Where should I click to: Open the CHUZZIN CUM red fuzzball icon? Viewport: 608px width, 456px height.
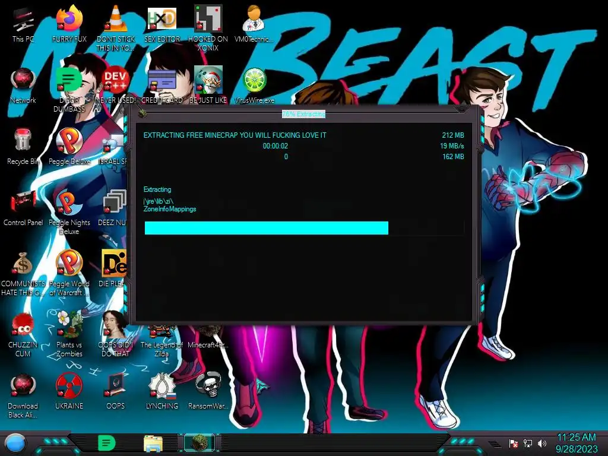tap(23, 335)
